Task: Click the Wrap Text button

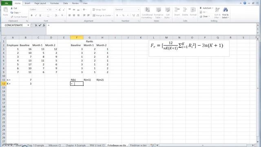Action: click(x=99, y=10)
